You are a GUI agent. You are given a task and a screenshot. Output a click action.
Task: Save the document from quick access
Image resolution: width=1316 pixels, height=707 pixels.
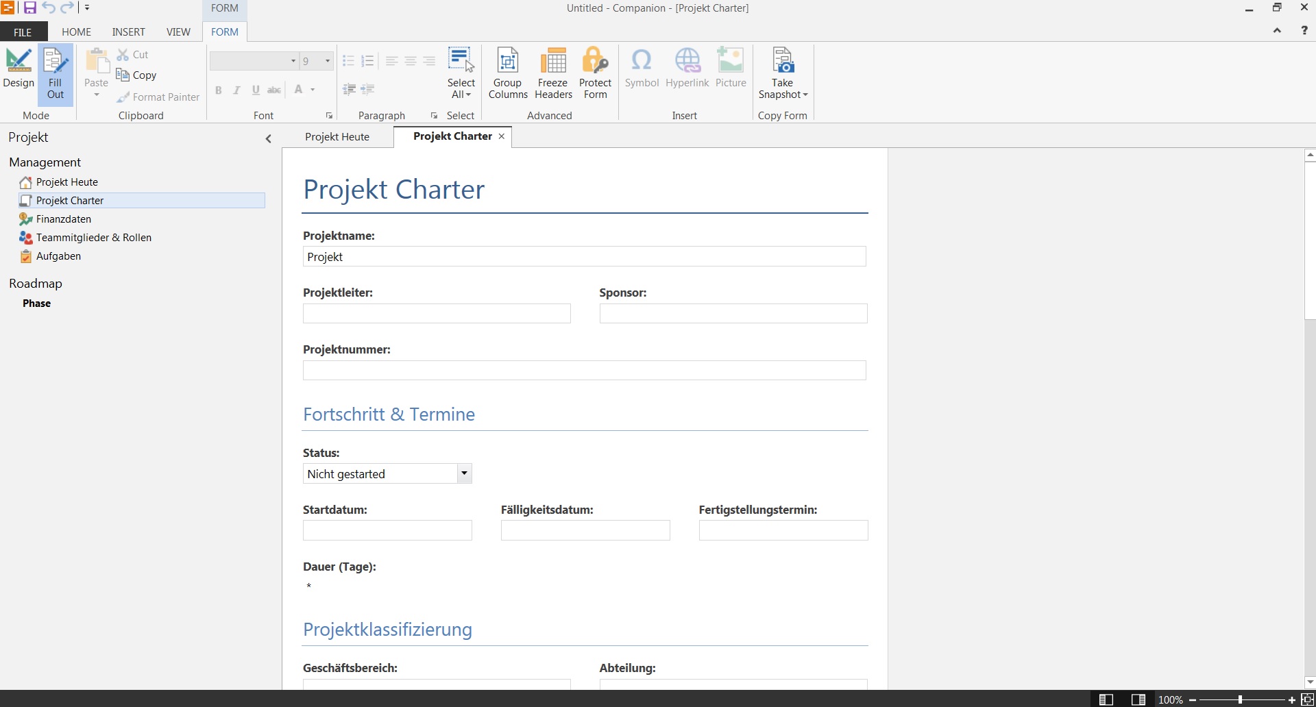[29, 8]
